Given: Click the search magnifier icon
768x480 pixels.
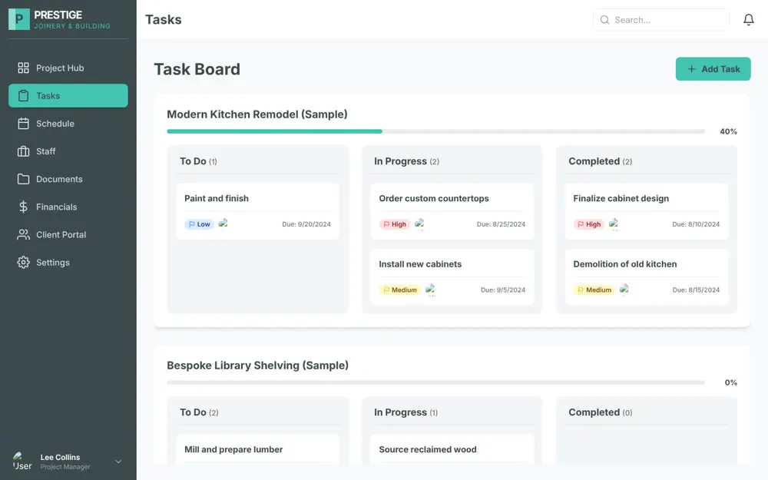Looking at the screenshot, I should pyautogui.click(x=605, y=20).
